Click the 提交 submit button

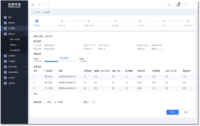[x=186, y=112]
